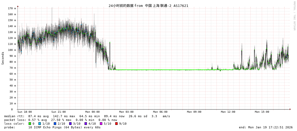This screenshot has height=131, width=297.
Task: Select the Mon 12:00 time axis label
Action: point(228,112)
